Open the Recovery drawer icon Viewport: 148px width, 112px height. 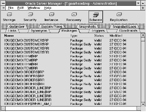[74, 15]
